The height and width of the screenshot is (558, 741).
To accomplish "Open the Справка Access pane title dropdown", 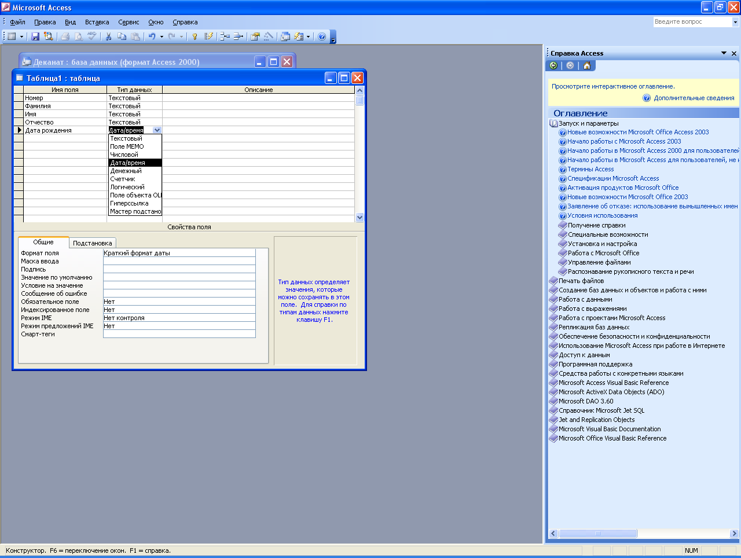I will click(x=724, y=53).
